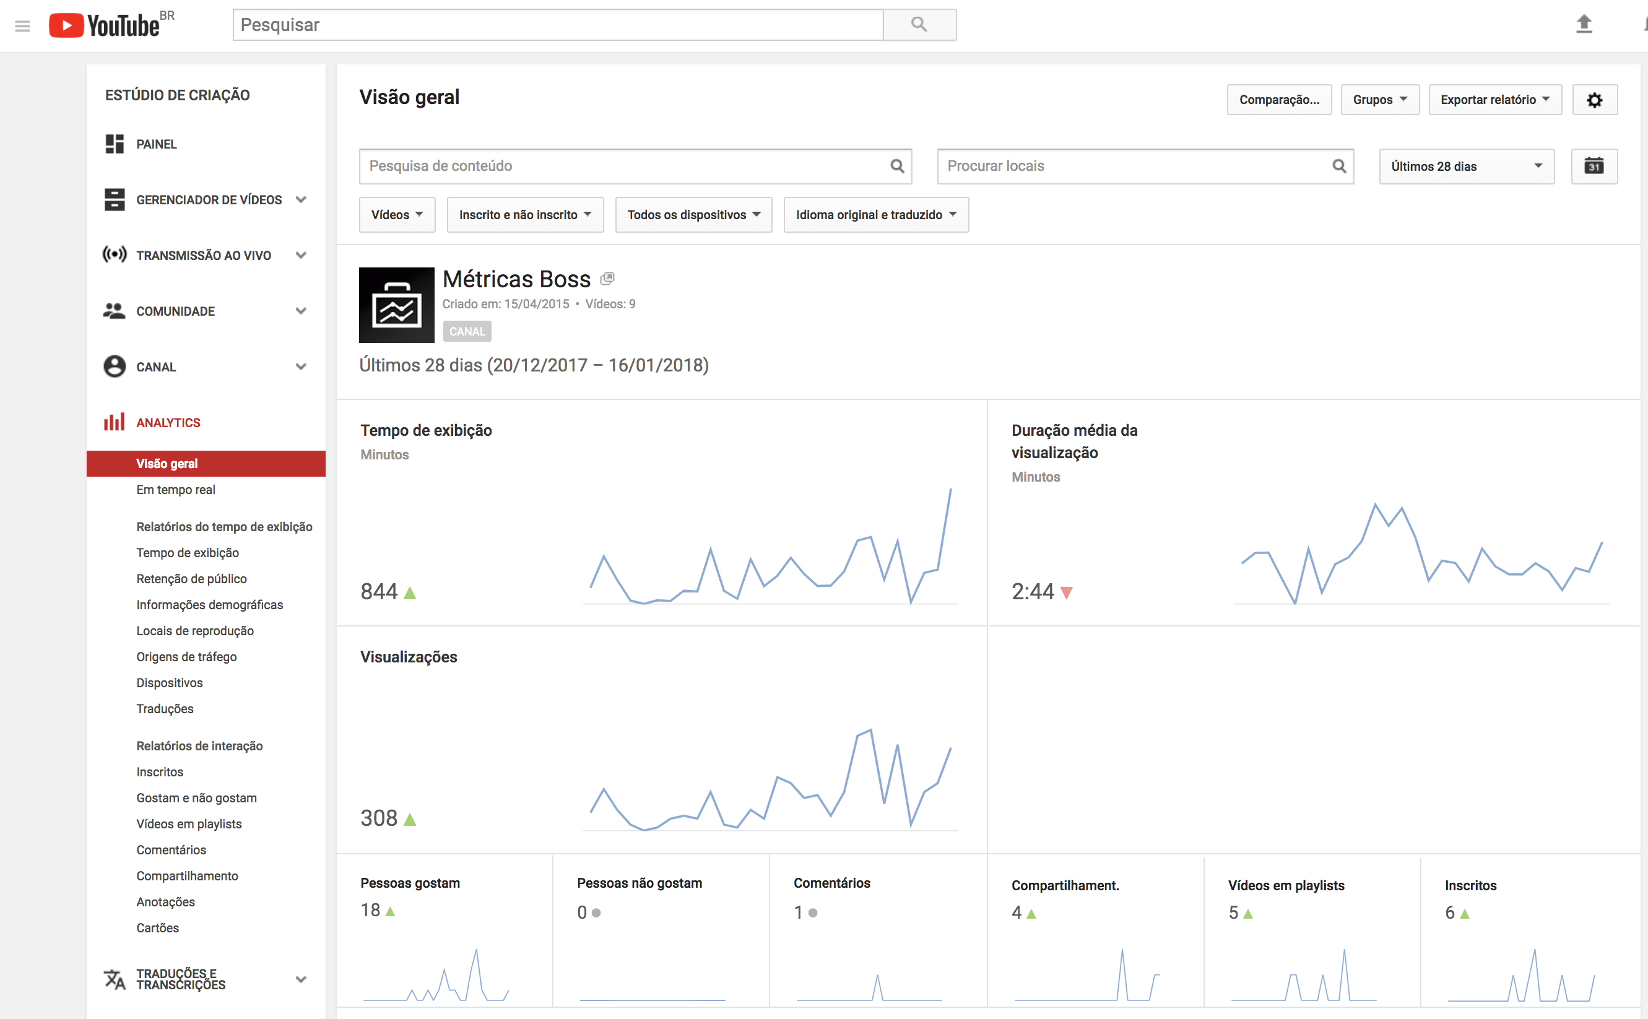Select Em tempo real in sidebar
This screenshot has width=1648, height=1019.
[176, 490]
